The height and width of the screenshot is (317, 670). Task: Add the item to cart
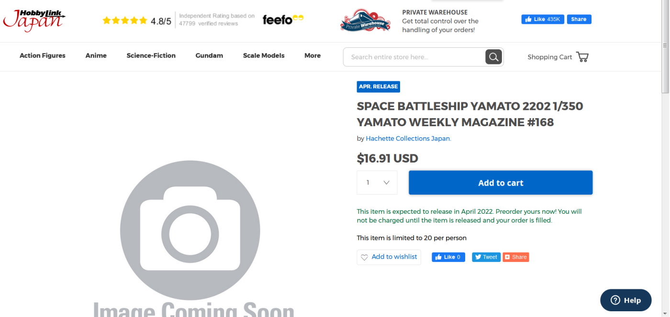coord(501,183)
